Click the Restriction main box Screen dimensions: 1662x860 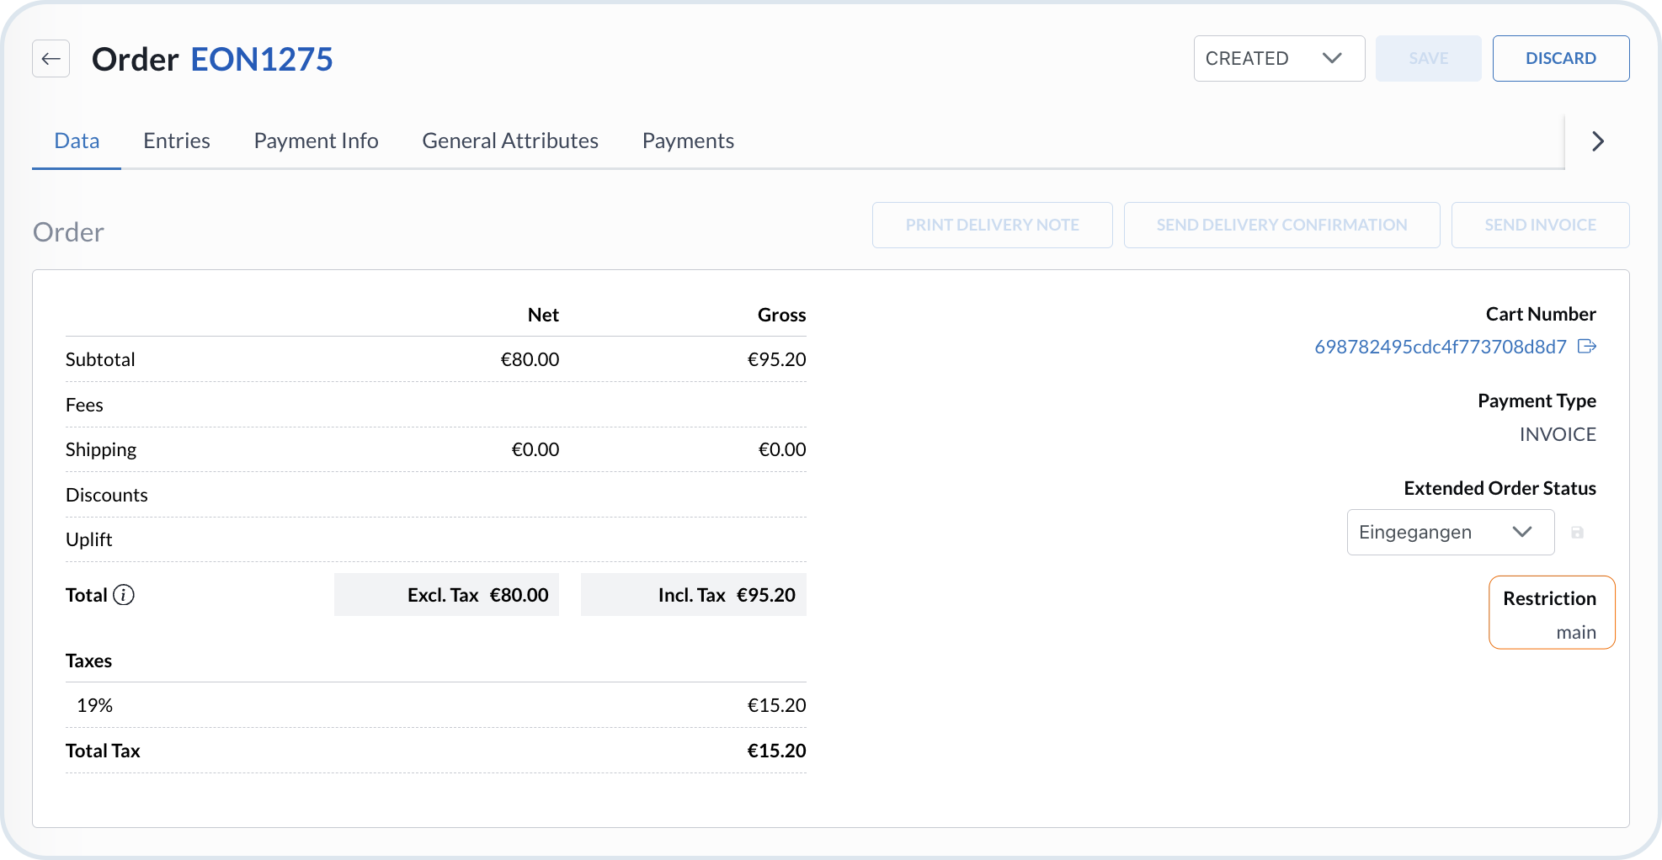click(x=1551, y=613)
